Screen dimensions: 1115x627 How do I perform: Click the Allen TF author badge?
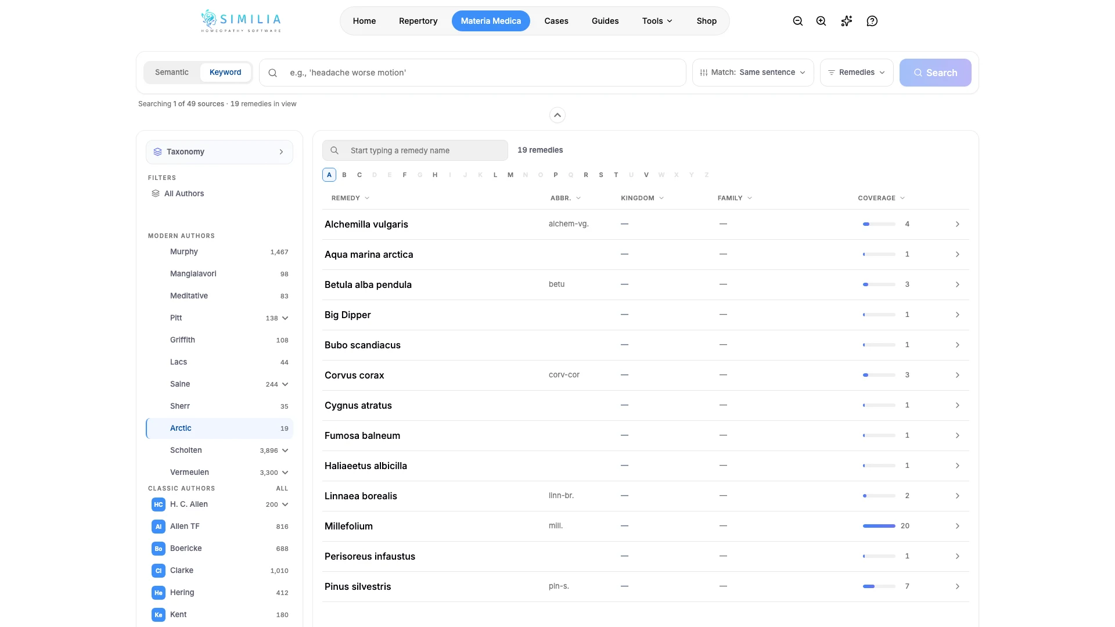[x=159, y=527]
